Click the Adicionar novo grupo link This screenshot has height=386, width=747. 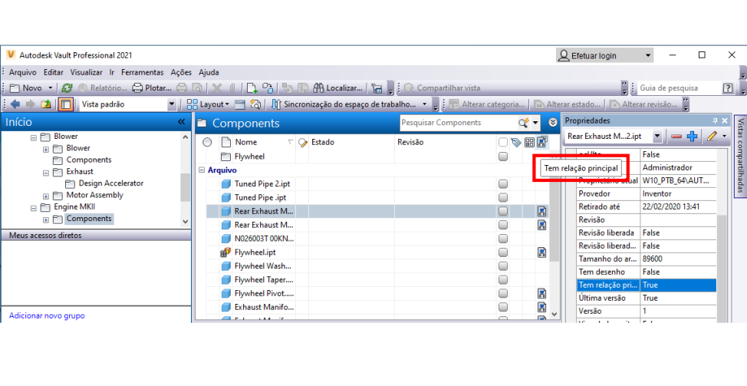(47, 315)
